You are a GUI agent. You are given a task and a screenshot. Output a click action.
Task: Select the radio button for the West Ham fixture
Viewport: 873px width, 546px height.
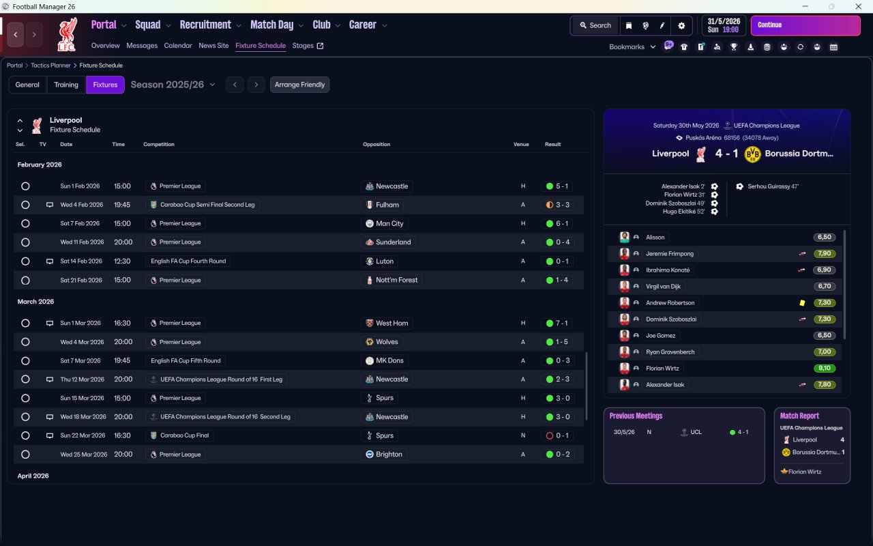pos(25,324)
